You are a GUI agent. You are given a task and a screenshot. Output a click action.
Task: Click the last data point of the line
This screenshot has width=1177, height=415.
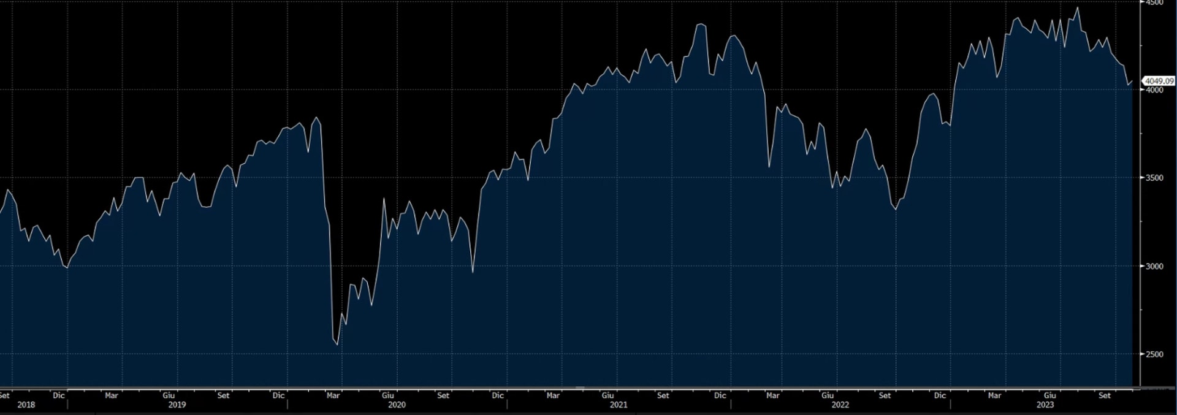click(1132, 80)
